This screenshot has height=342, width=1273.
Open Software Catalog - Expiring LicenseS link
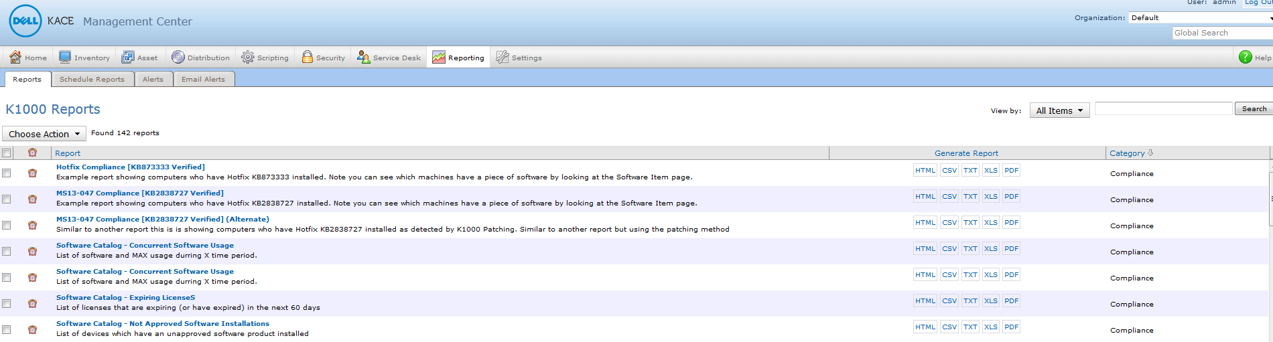126,297
